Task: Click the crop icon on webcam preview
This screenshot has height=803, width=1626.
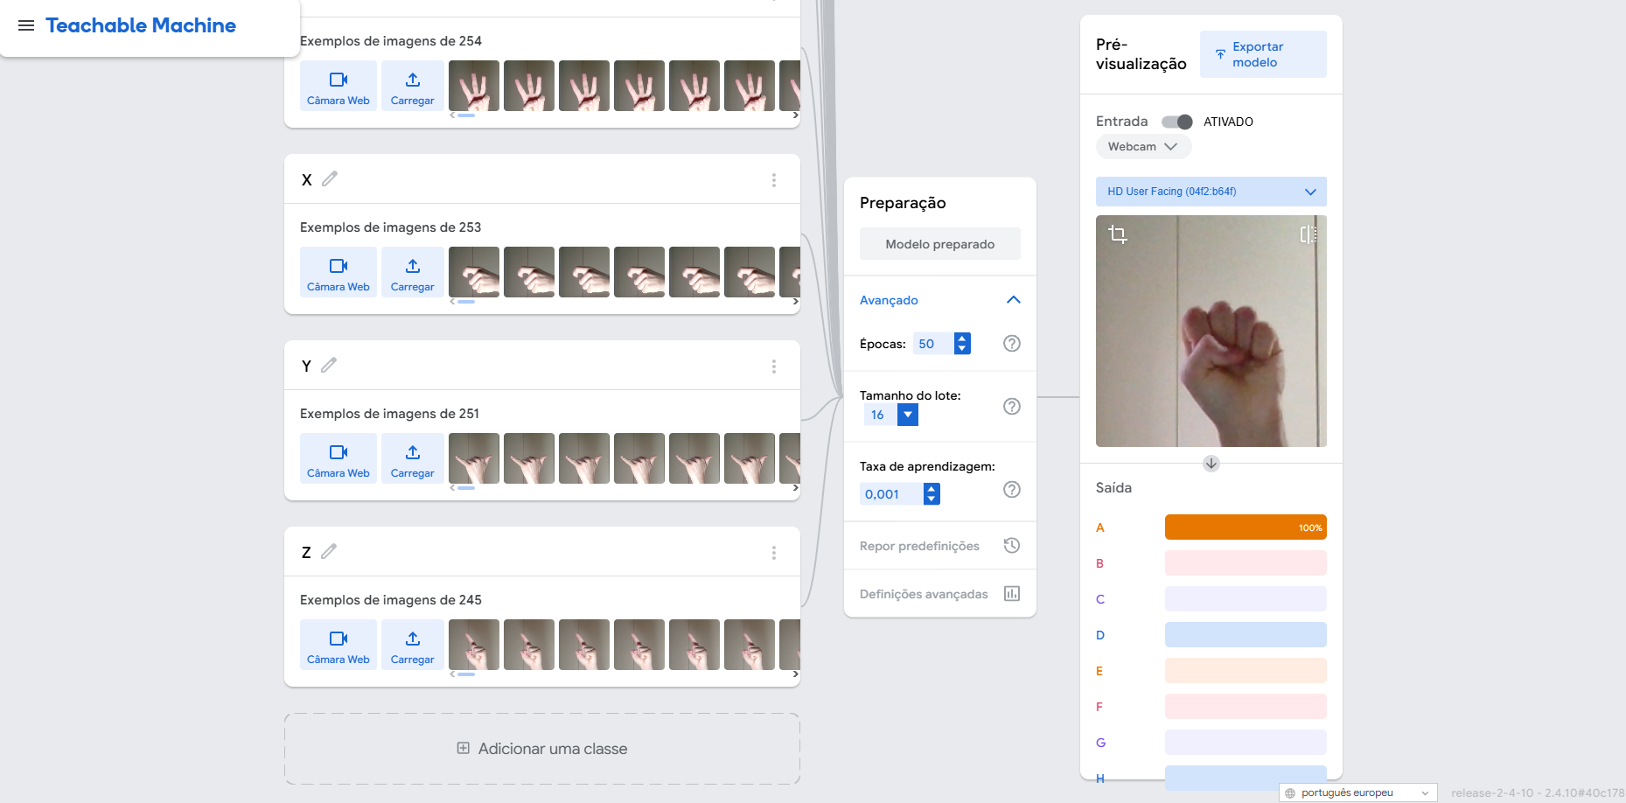Action: (1118, 234)
